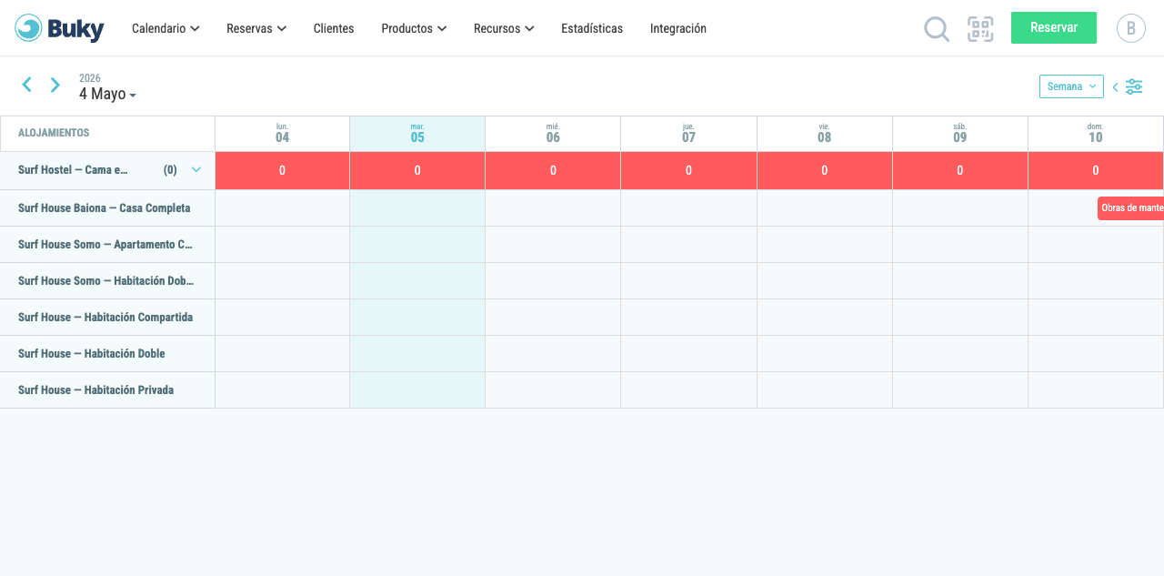This screenshot has width=1164, height=576.
Task: Open the Obras de mante... block
Action: pyautogui.click(x=1130, y=208)
